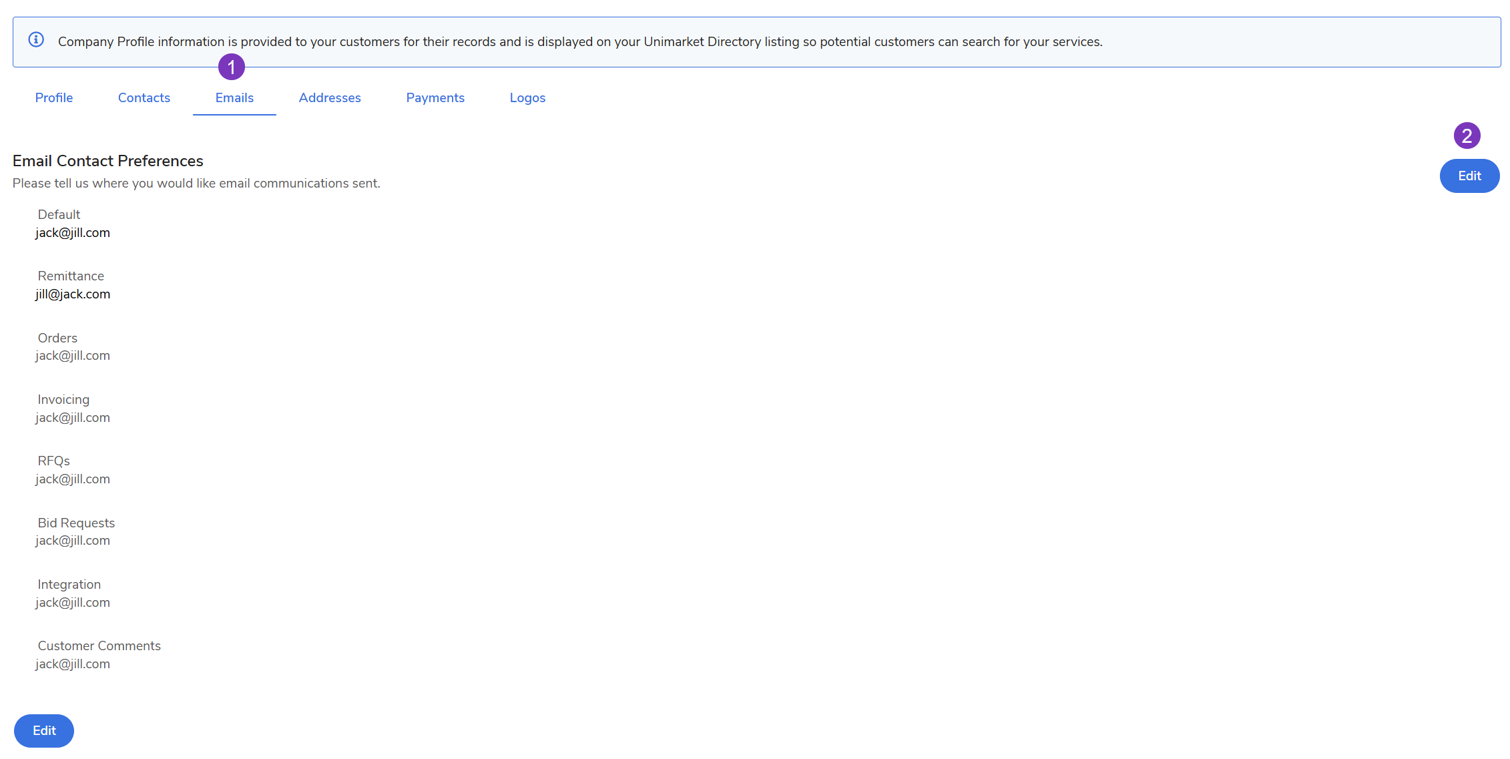Click the Customer Comments email address
1510x759 pixels.
tap(73, 664)
